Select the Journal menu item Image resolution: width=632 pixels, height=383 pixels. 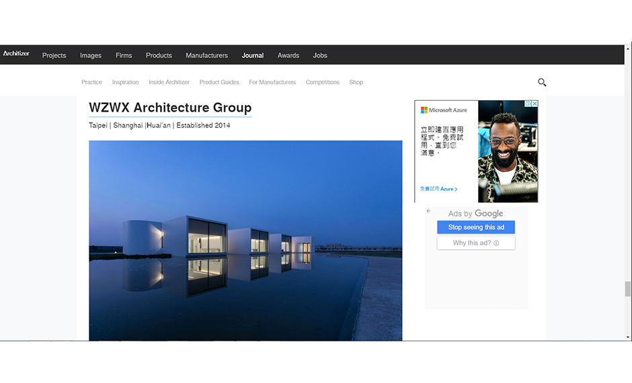click(253, 55)
